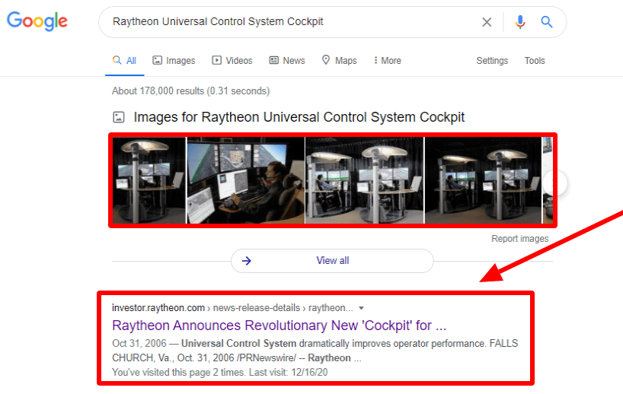
Task: Click the arrow icon in View all
Action: [x=246, y=261]
